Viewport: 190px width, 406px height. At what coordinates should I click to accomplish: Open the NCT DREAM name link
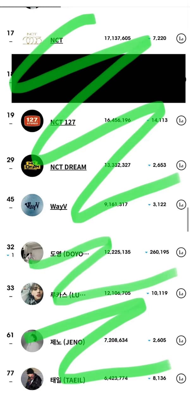68,167
